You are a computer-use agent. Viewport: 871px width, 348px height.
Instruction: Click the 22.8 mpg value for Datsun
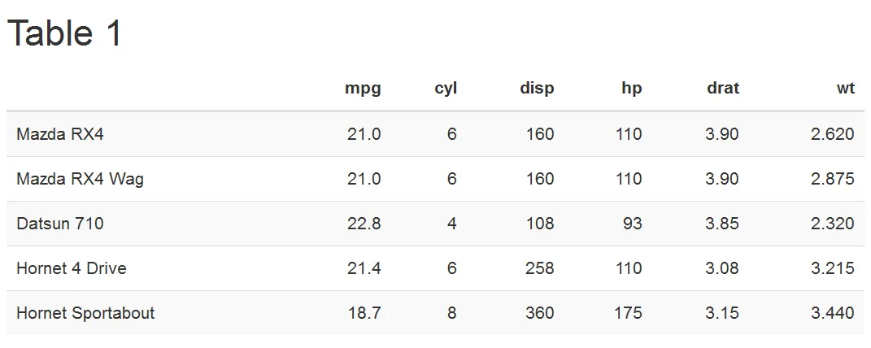364,224
